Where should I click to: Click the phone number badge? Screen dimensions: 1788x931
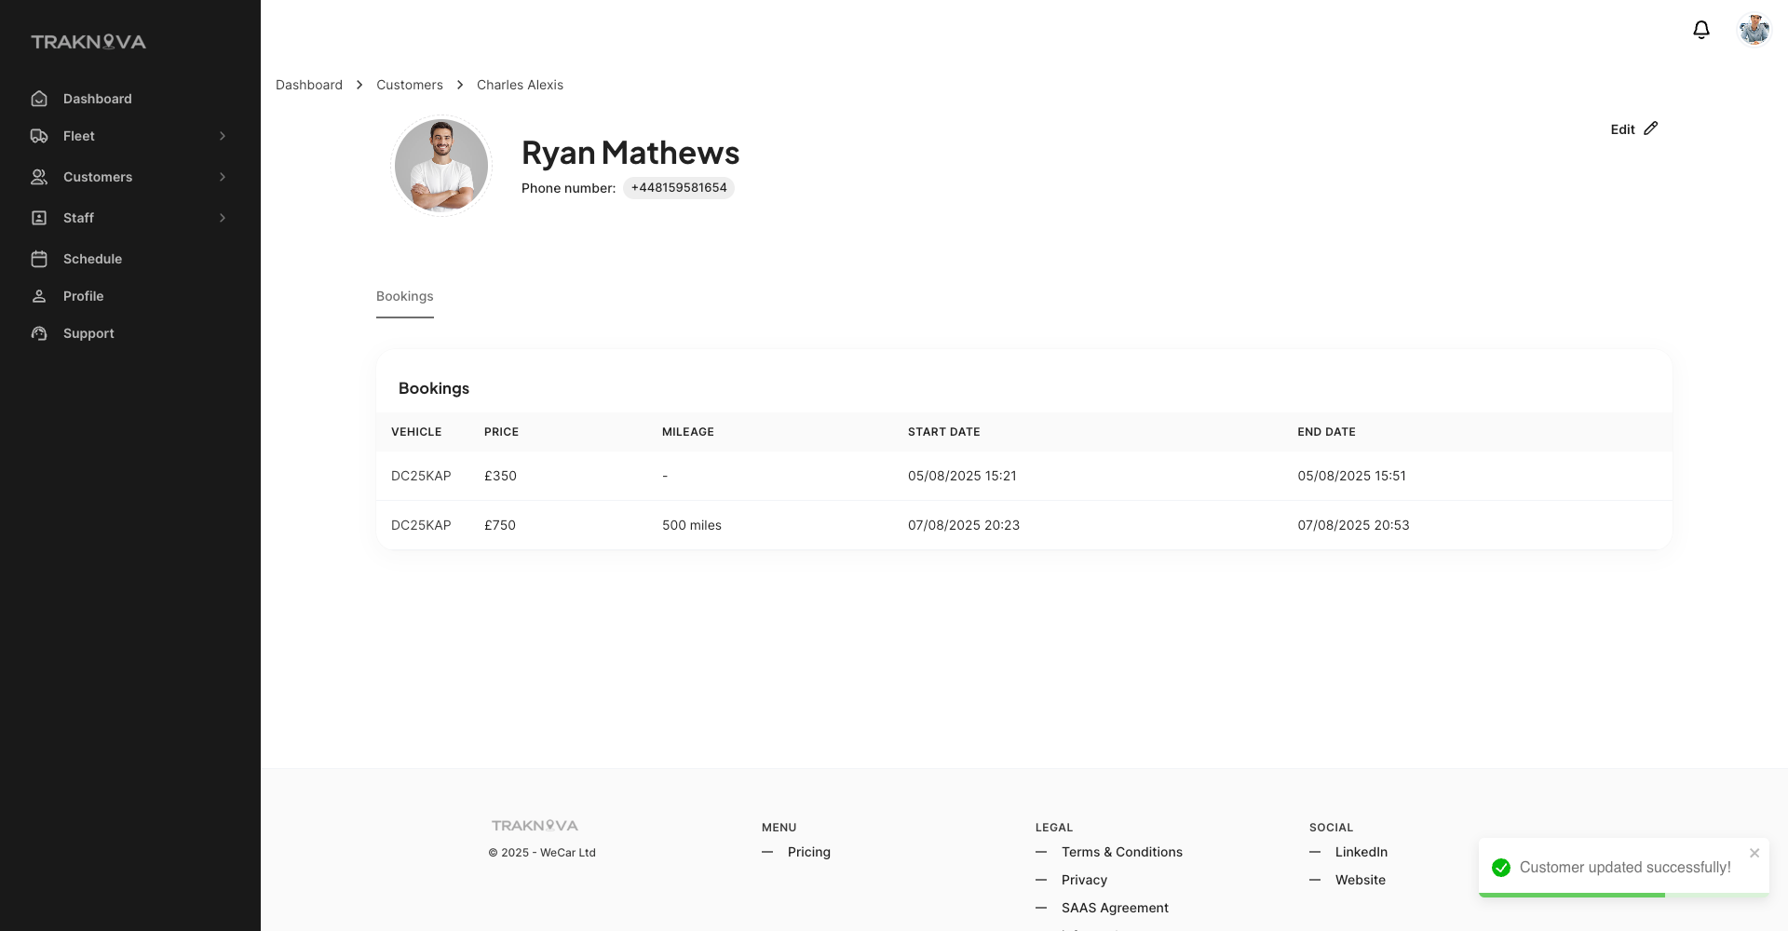[x=678, y=188]
